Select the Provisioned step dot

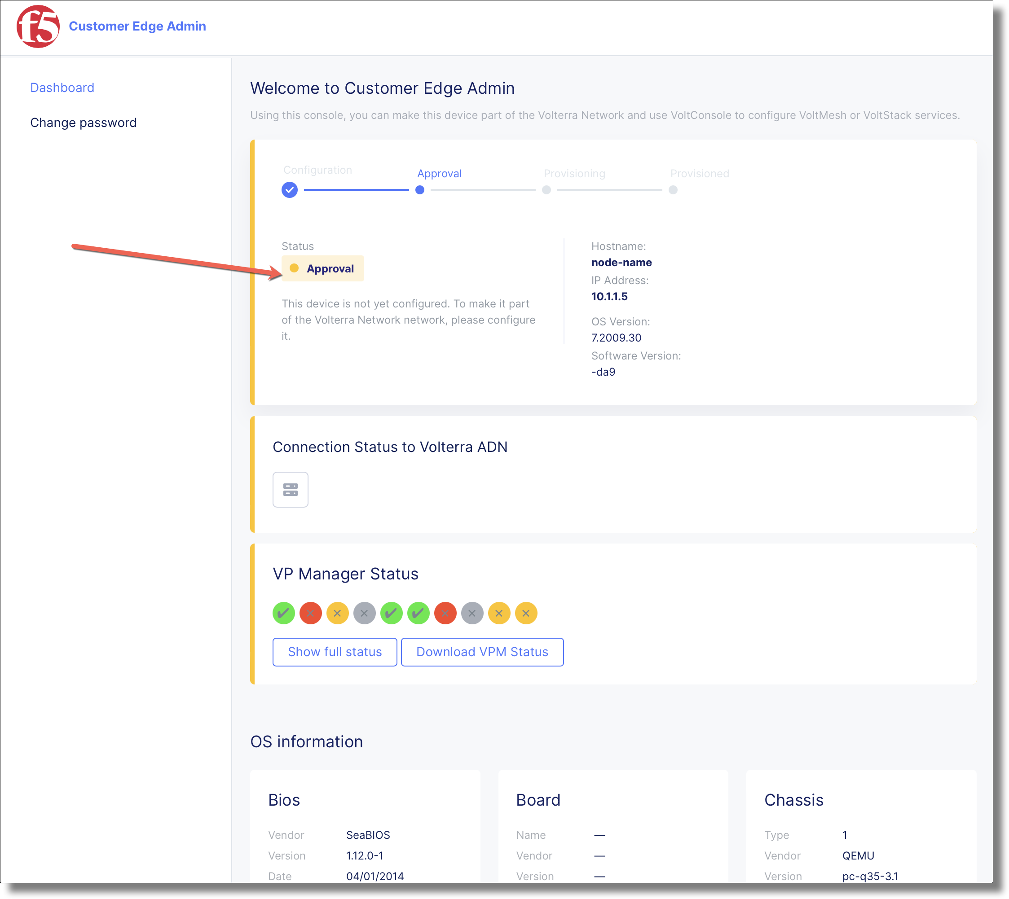click(673, 190)
